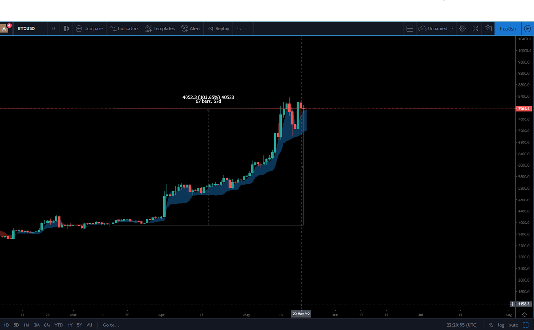Select the YTD date range
The height and width of the screenshot is (330, 534).
[58, 325]
